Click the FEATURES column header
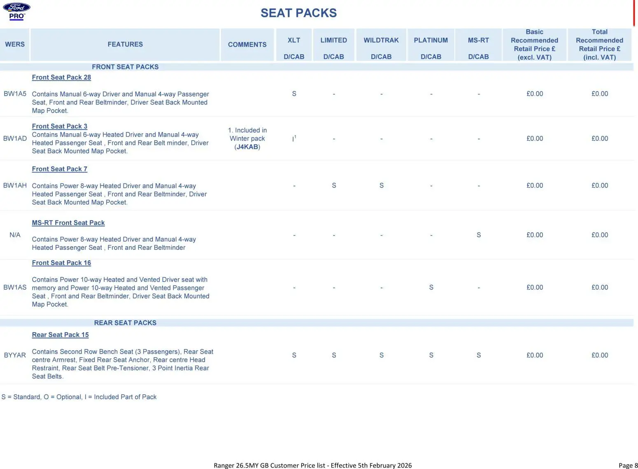This screenshot has width=638, height=469. 125,44
